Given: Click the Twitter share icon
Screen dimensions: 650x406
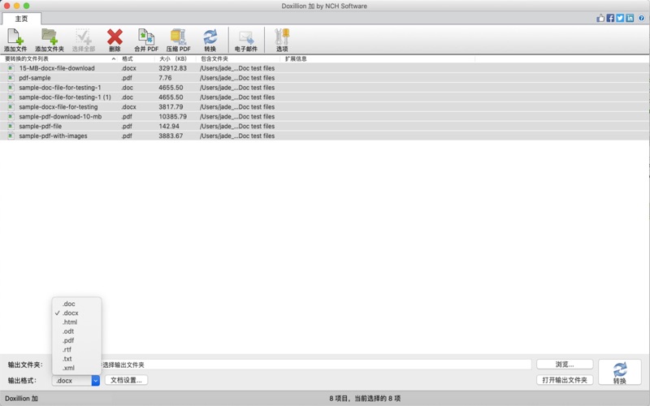Looking at the screenshot, I should tap(620, 18).
